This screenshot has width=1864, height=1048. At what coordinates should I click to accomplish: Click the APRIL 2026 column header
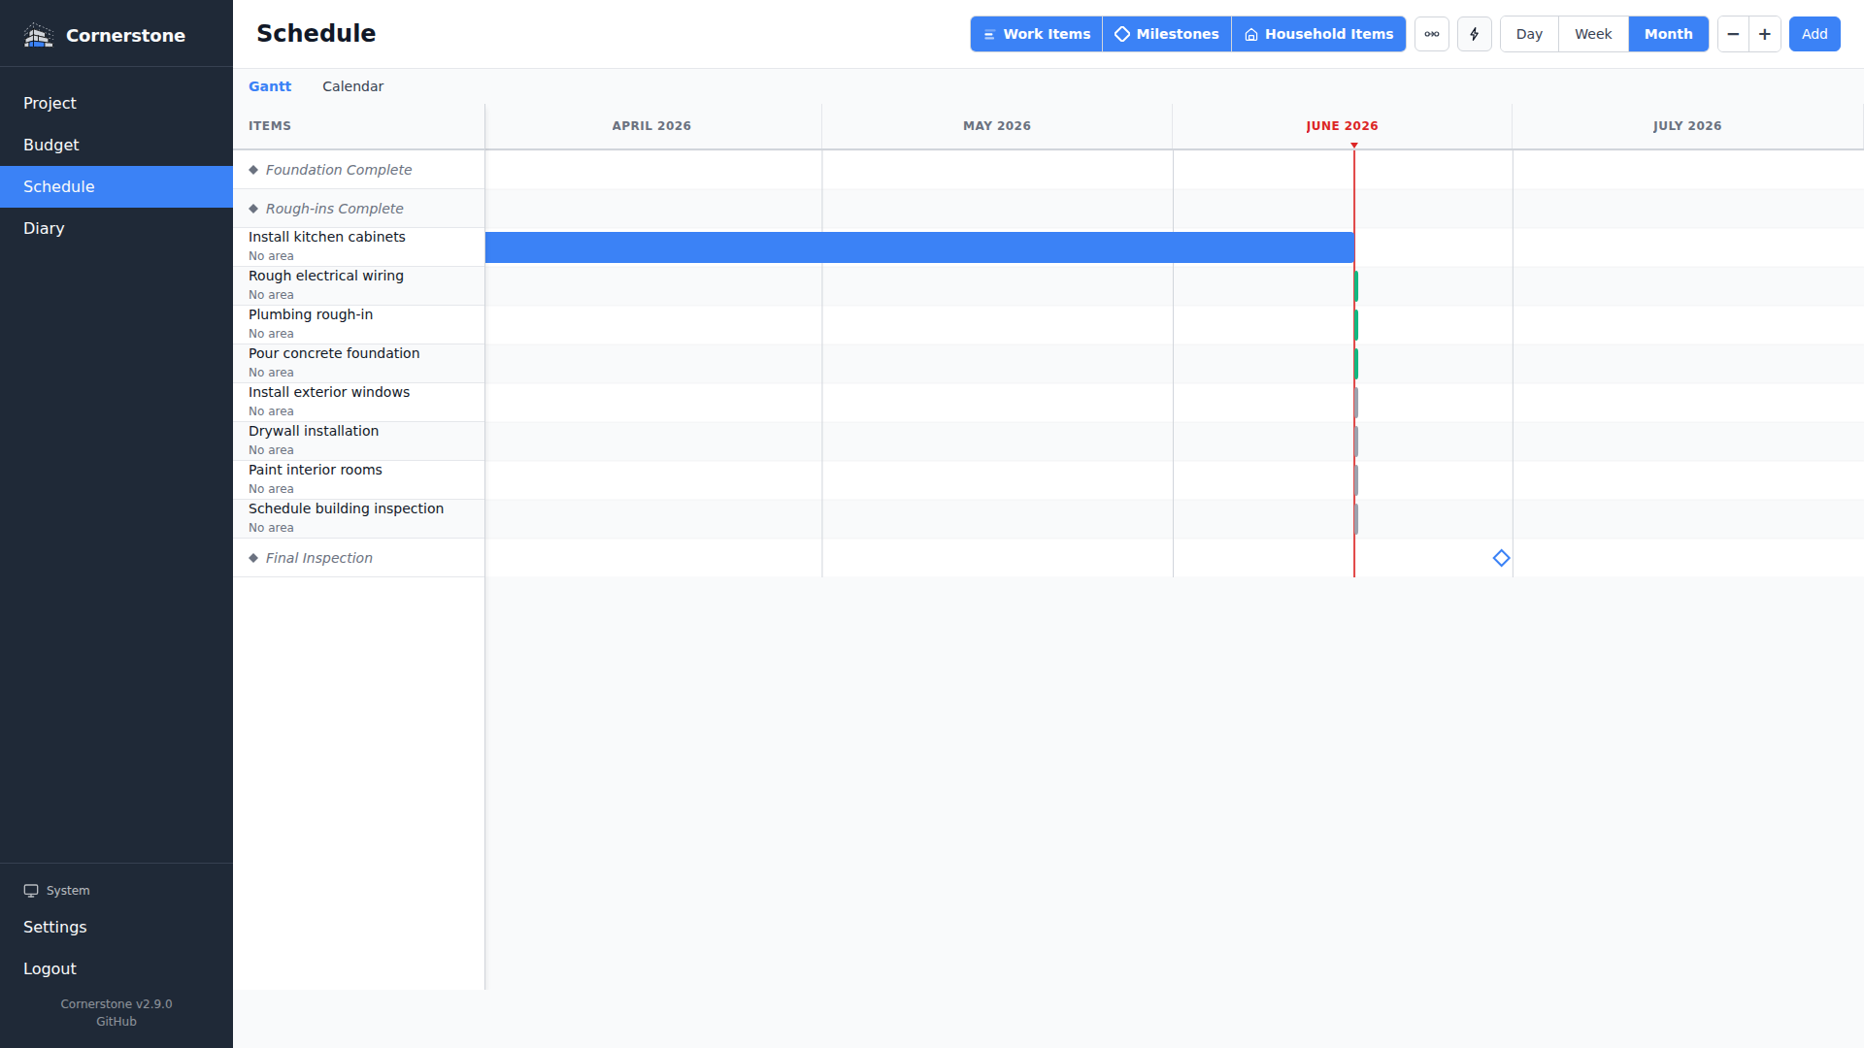651,126
